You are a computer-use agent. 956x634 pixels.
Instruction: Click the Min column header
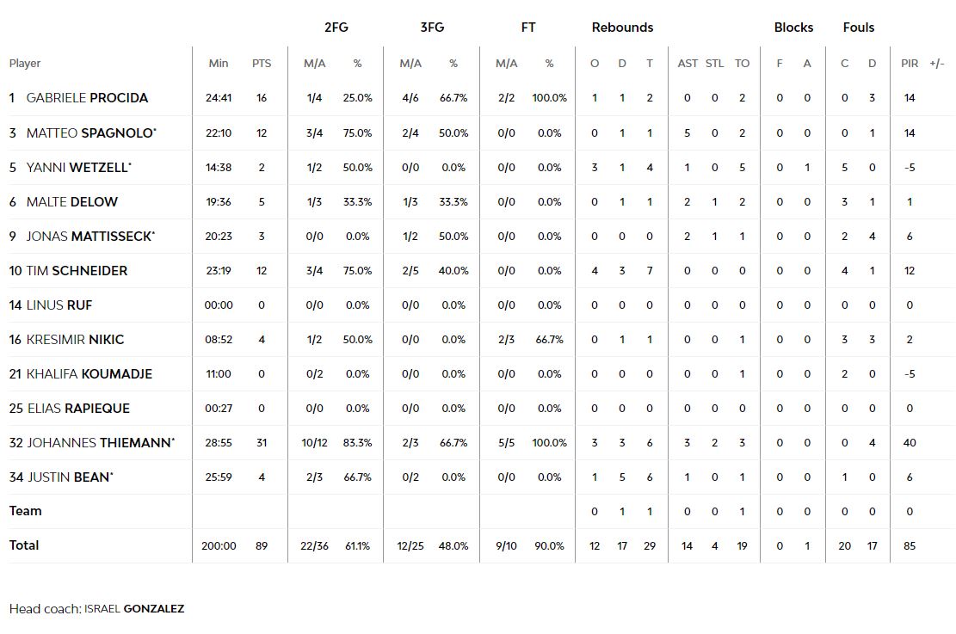pyautogui.click(x=219, y=64)
